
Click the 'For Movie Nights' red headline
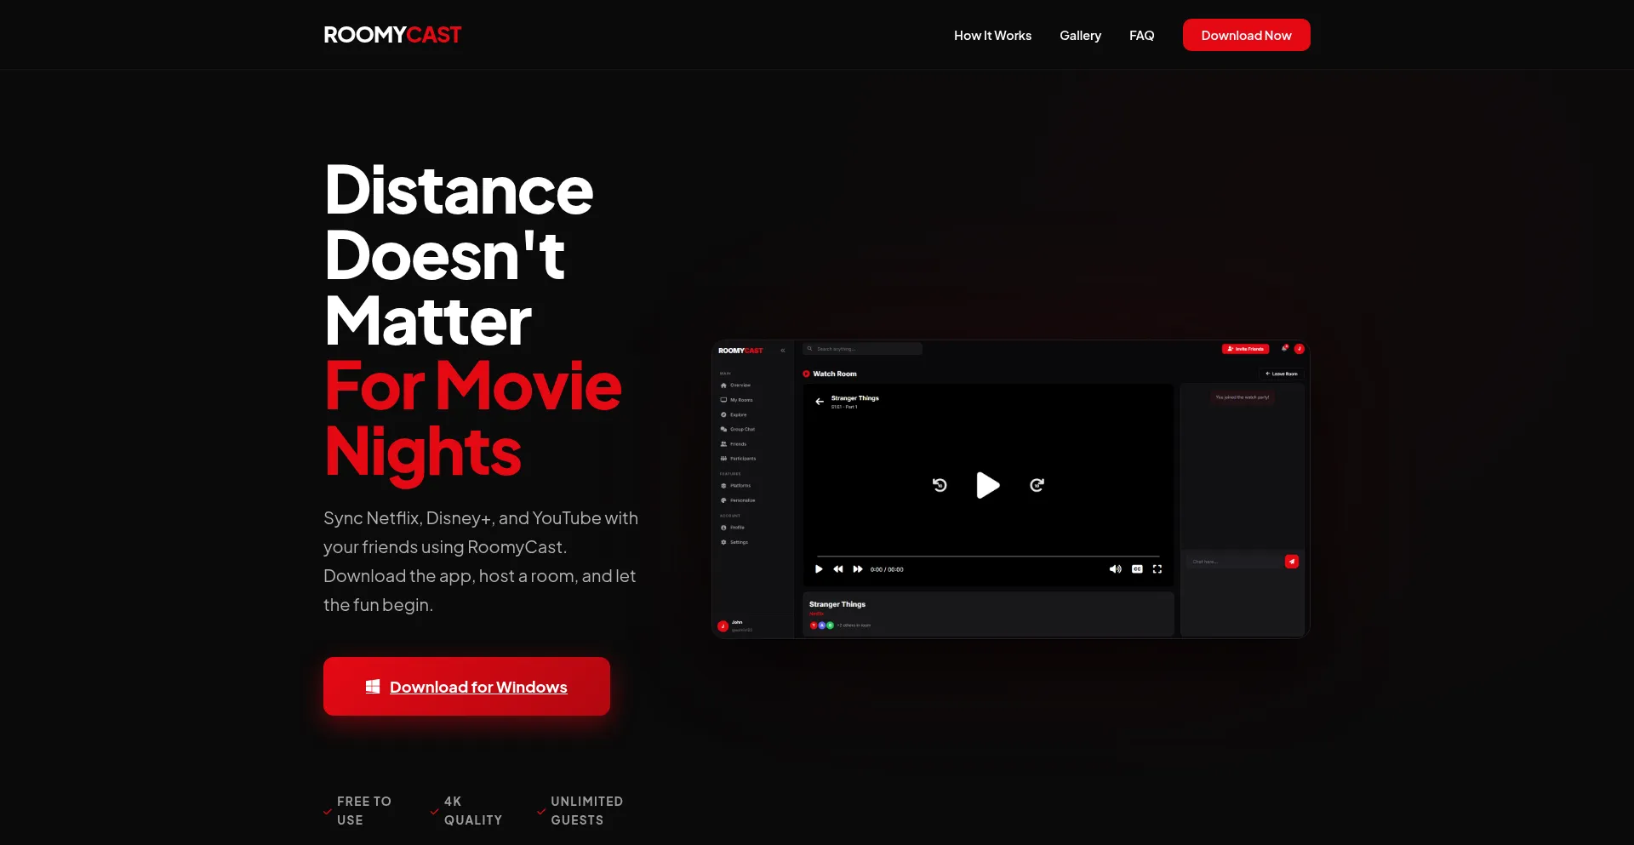[x=473, y=418]
